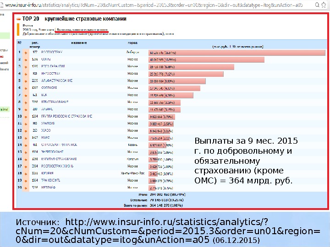330x247 pixels.
Task: Open the СОГАЗ company link
Action: (x=46, y=59)
